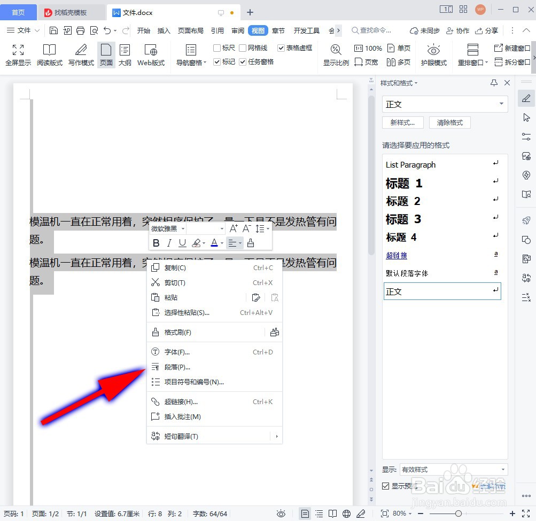Undo the last action
536x521 pixels.
pos(107,31)
